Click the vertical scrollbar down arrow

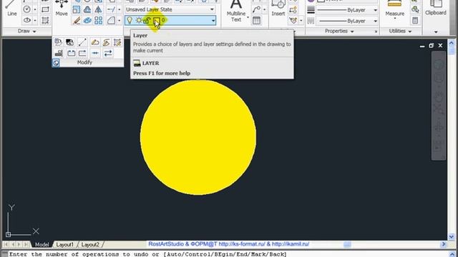[x=452, y=236]
